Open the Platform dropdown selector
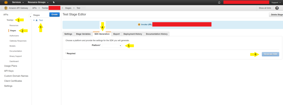The image size is (283, 105). (112, 46)
